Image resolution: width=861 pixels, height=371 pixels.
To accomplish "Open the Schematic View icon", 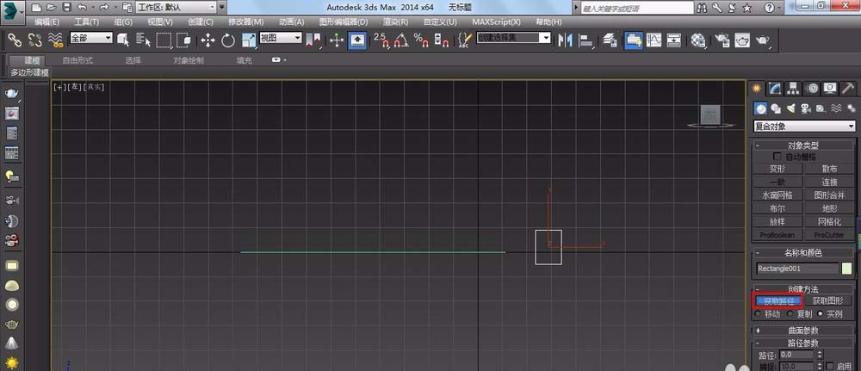I will 674,40.
